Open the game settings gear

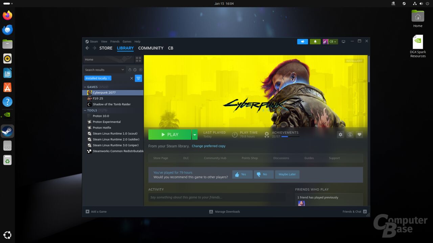click(340, 134)
